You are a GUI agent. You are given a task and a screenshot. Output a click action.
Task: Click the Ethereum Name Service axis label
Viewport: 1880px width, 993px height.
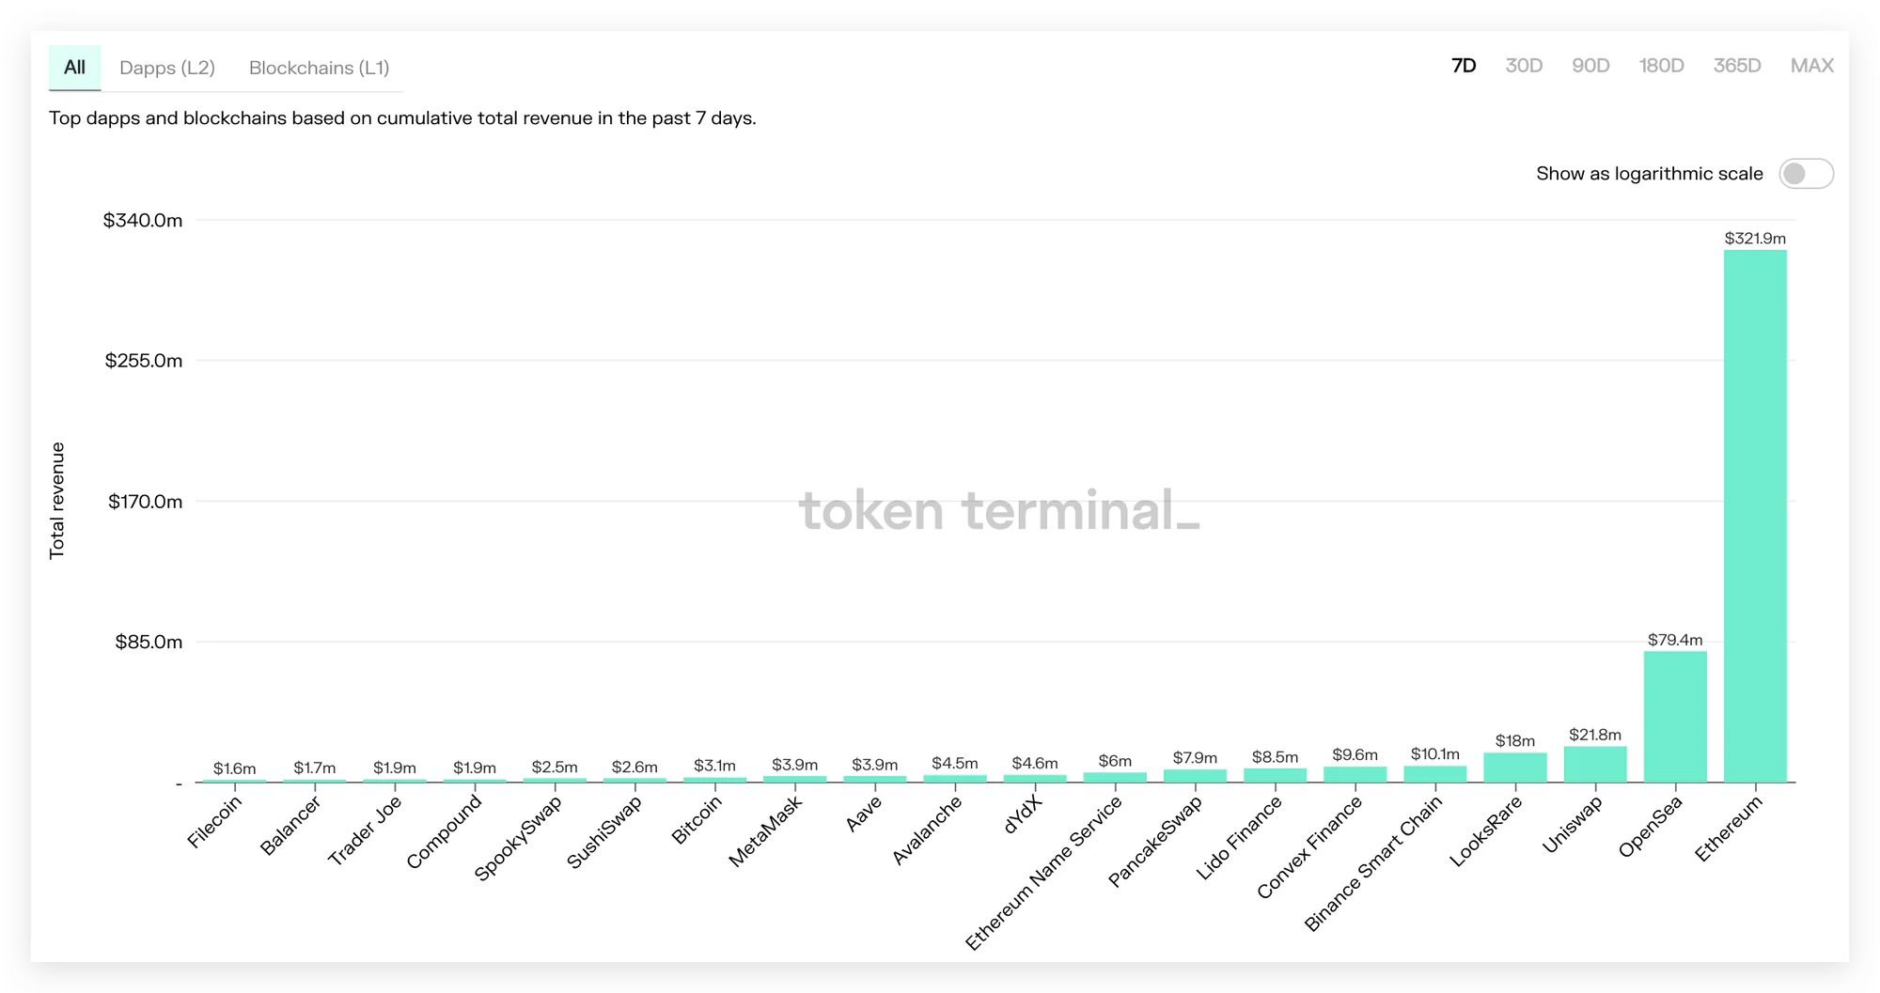click(x=1043, y=874)
